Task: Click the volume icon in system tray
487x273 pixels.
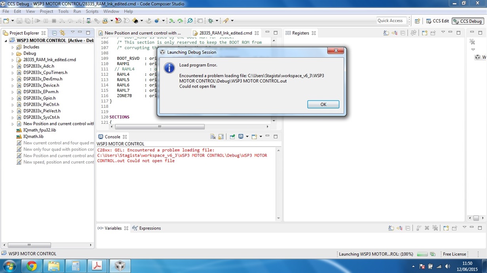Action: pos(447,266)
